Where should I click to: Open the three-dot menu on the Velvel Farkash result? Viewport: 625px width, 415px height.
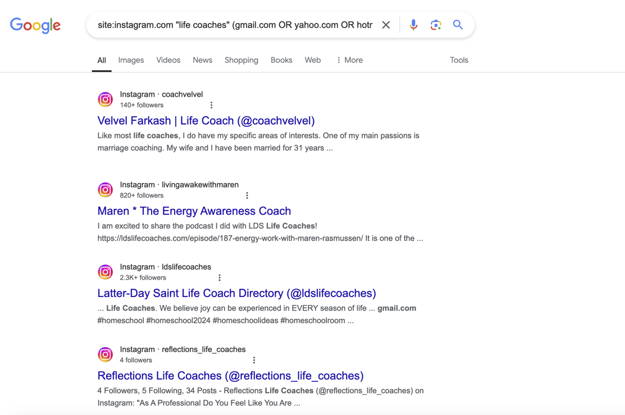coord(211,104)
